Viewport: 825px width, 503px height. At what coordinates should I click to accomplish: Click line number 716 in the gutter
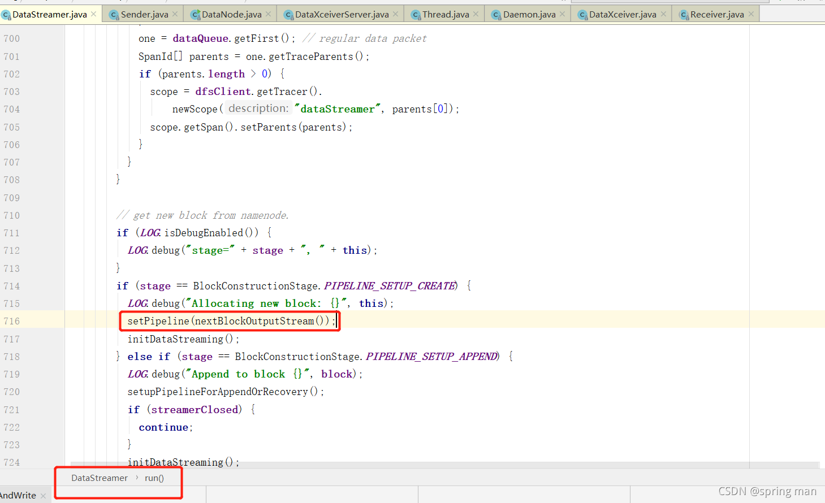12,321
